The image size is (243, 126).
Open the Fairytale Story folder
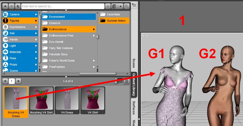(x=69, y=54)
